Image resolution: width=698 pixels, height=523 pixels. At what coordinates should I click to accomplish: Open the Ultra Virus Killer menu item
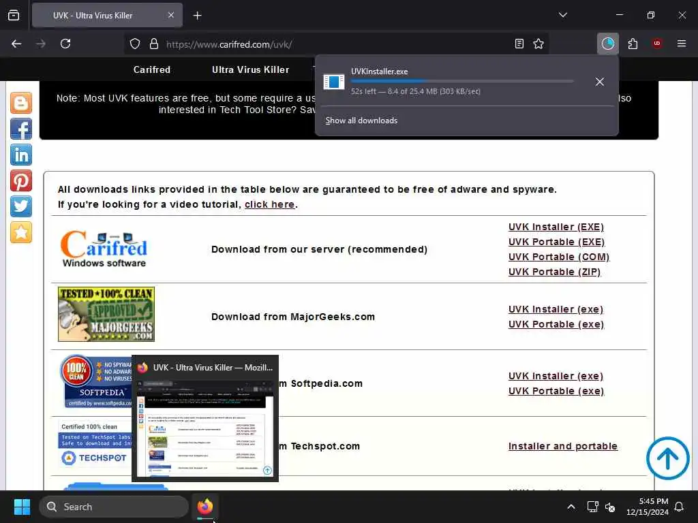251,70
